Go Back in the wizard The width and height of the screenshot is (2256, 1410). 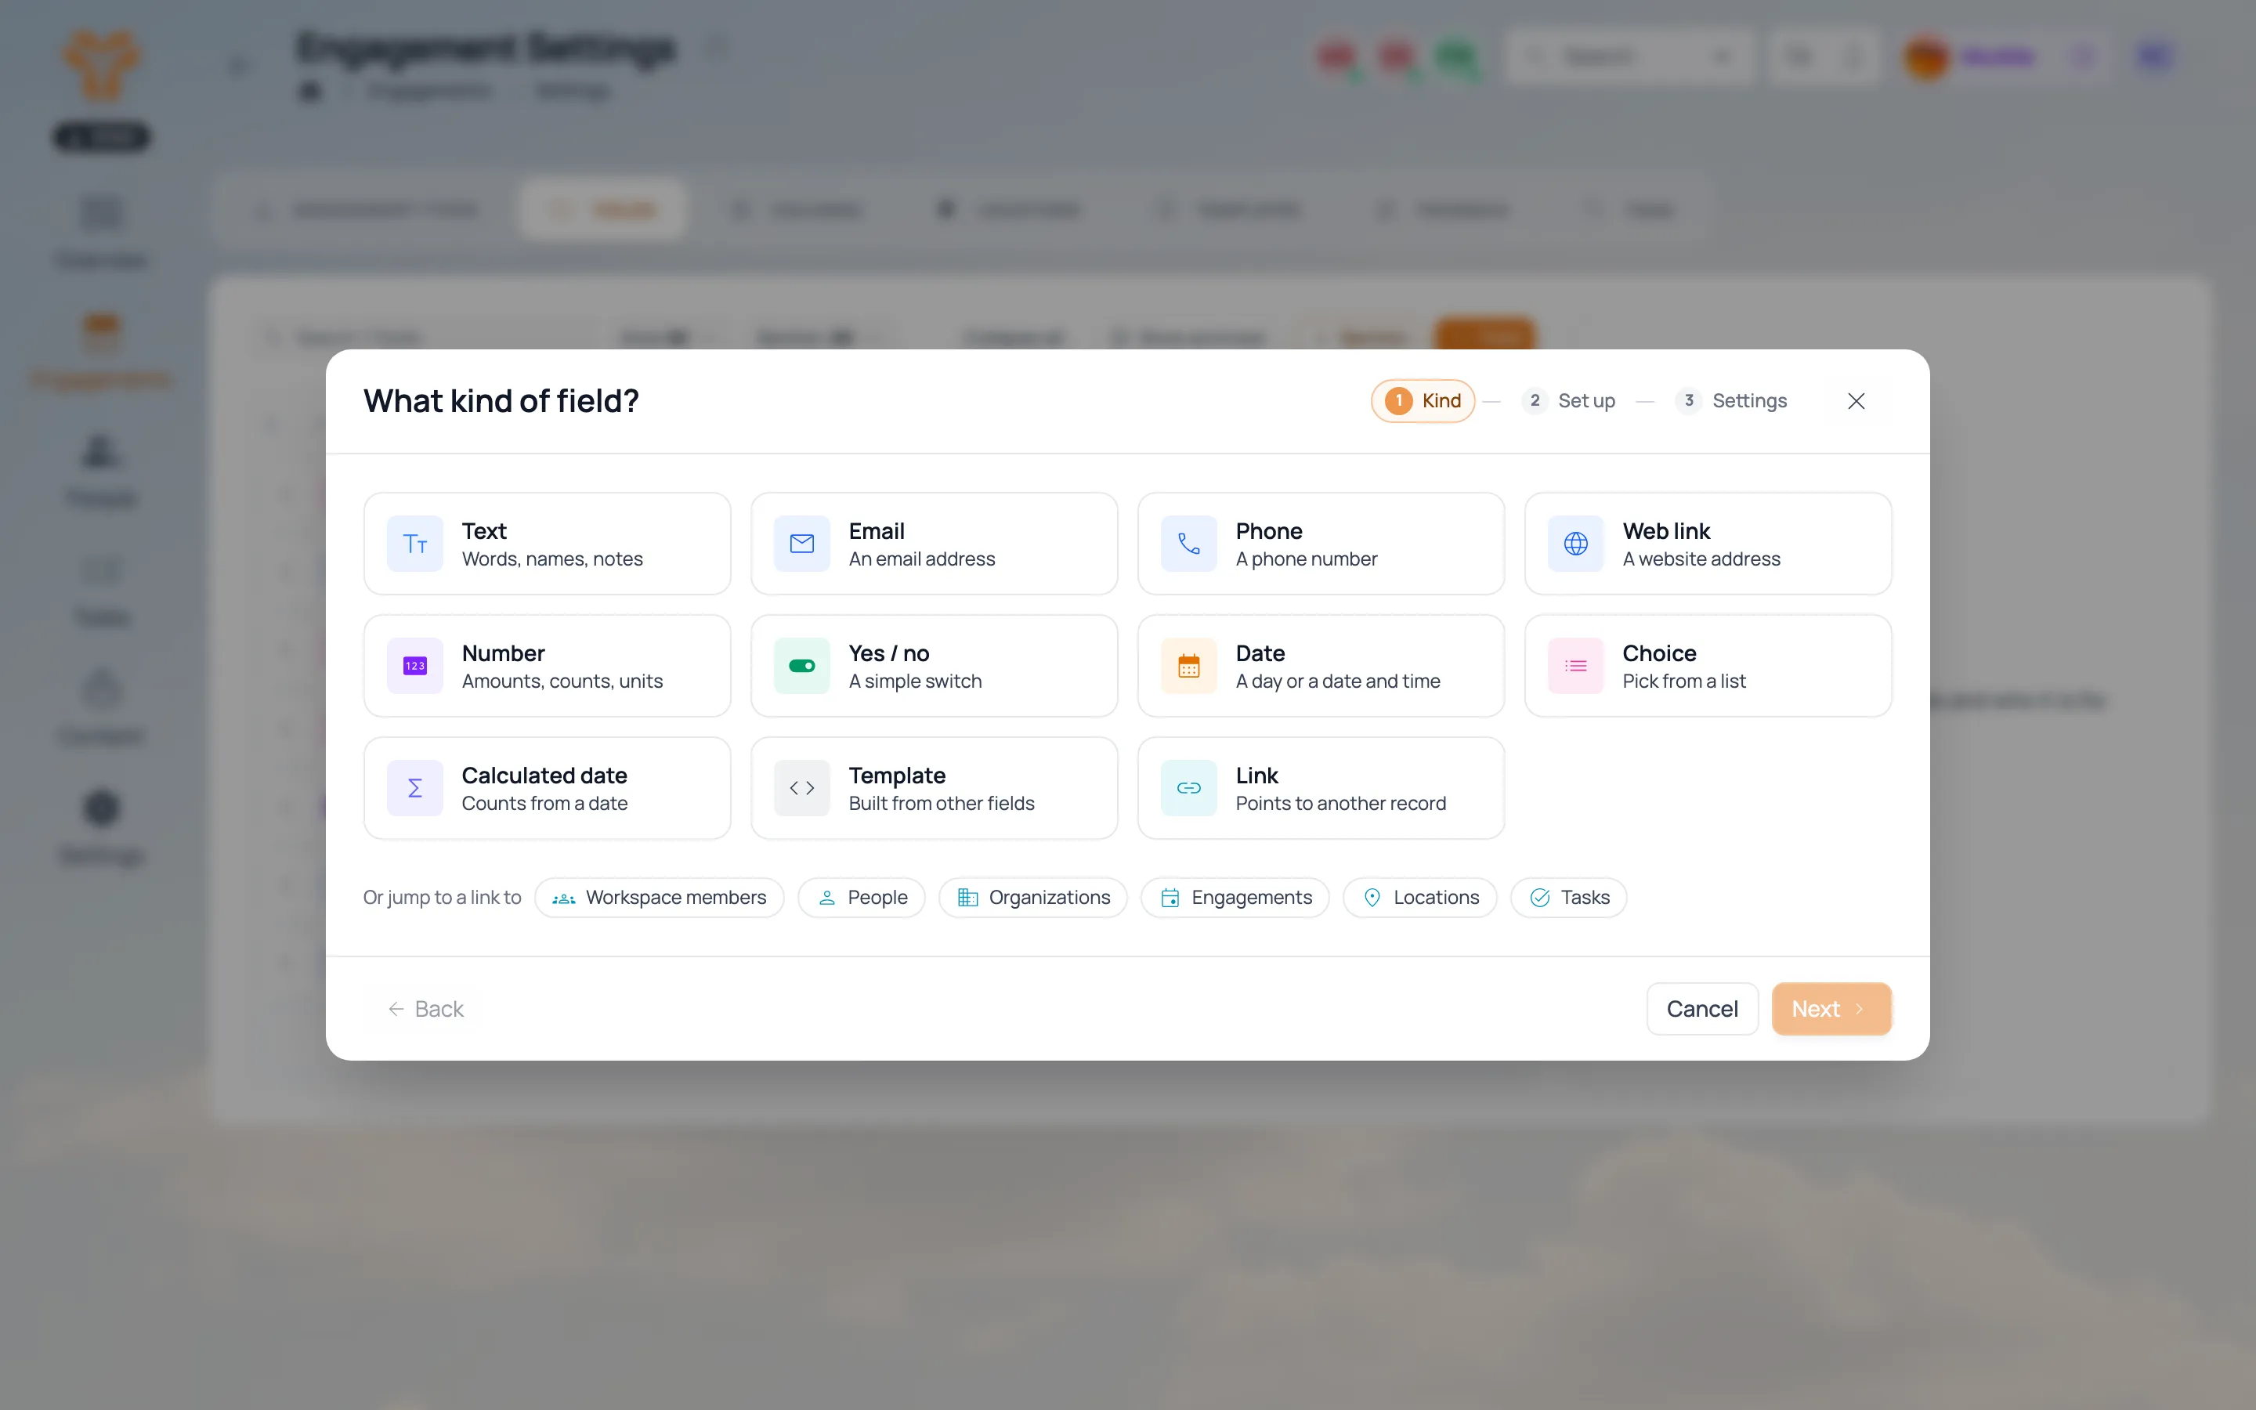425,1009
